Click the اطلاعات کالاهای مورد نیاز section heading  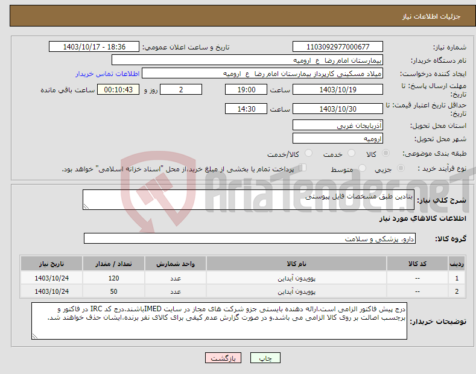(422, 218)
